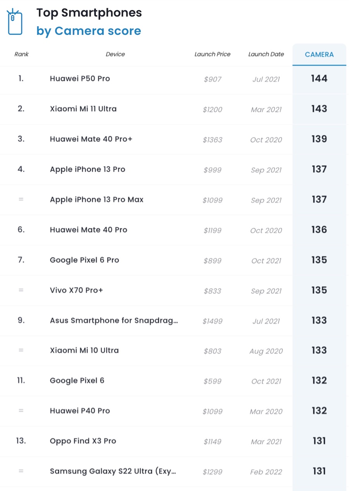Select the CAMERA score tab

click(319, 55)
